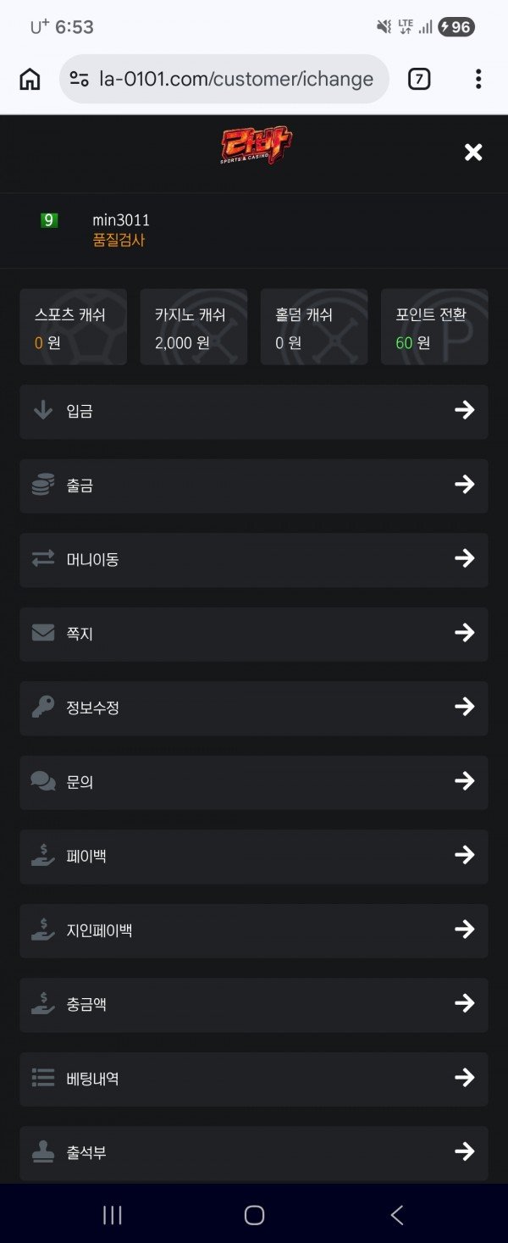
Task: Open the browser tab switcher showing 7
Action: [x=419, y=80]
